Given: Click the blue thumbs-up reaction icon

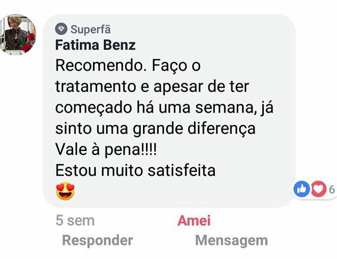Looking at the screenshot, I should point(302,189).
